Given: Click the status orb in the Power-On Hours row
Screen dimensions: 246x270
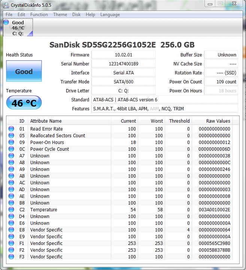Looking at the screenshot, I should click(11, 142).
